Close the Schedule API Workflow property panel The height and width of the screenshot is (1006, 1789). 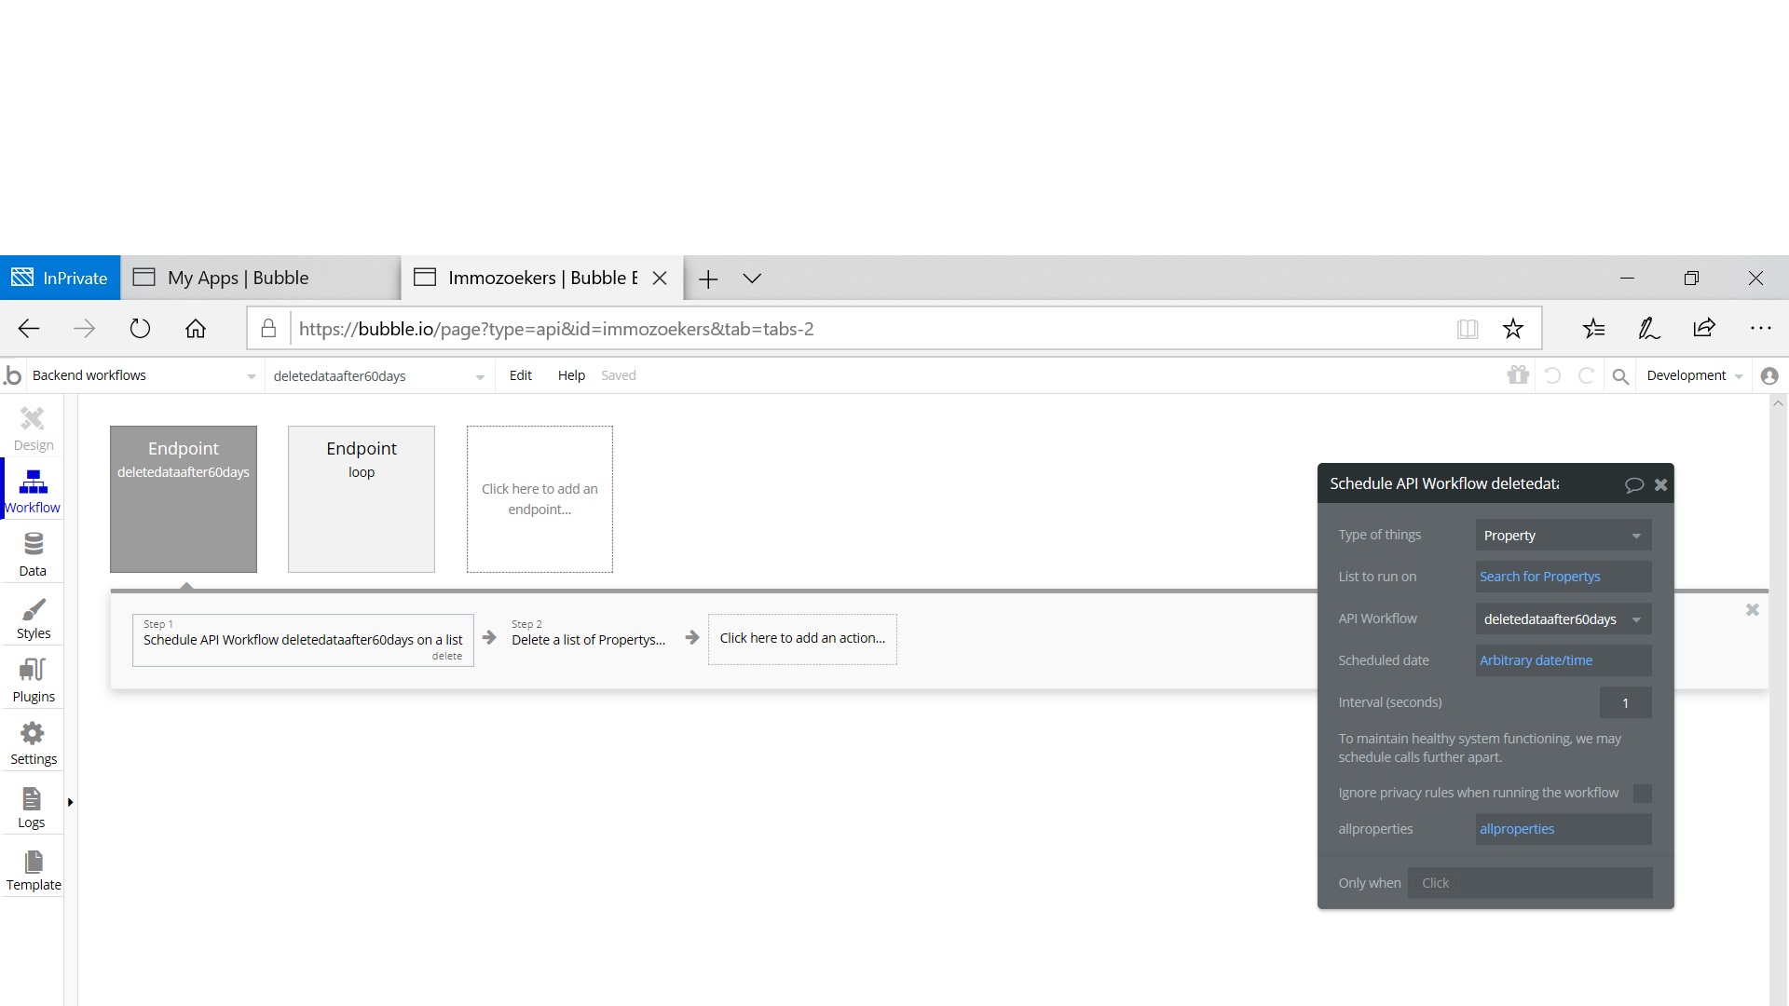pos(1660,484)
